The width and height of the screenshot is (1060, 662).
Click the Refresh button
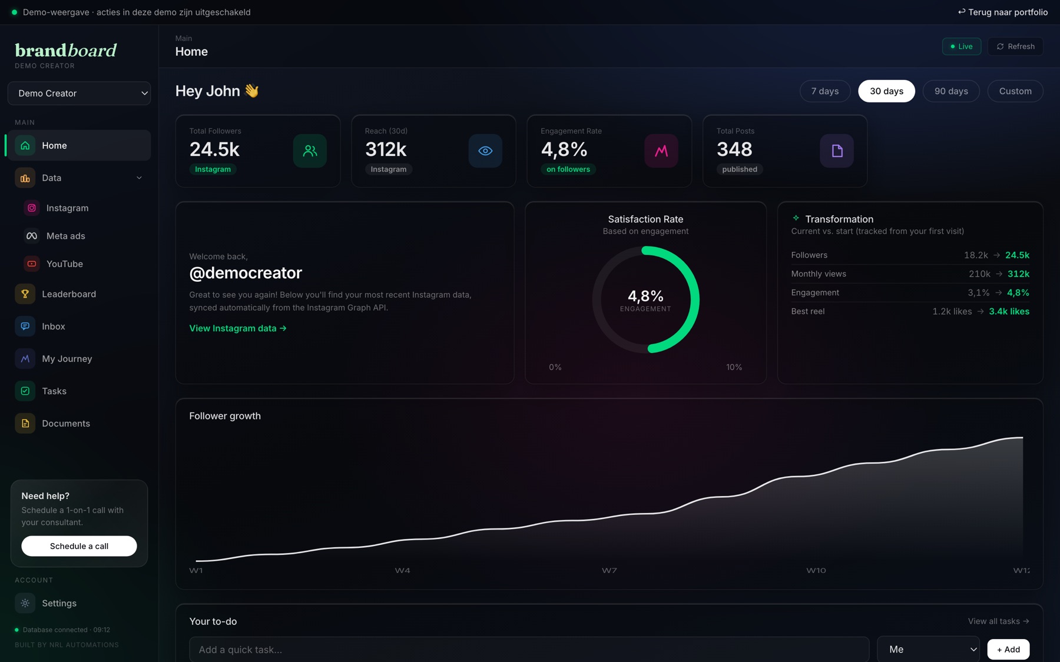[1015, 46]
